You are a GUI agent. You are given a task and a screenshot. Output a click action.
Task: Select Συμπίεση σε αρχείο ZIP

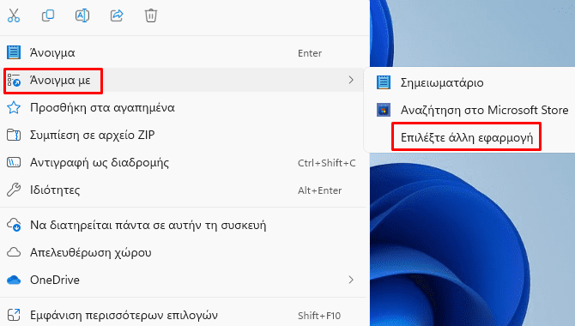[x=184, y=135]
